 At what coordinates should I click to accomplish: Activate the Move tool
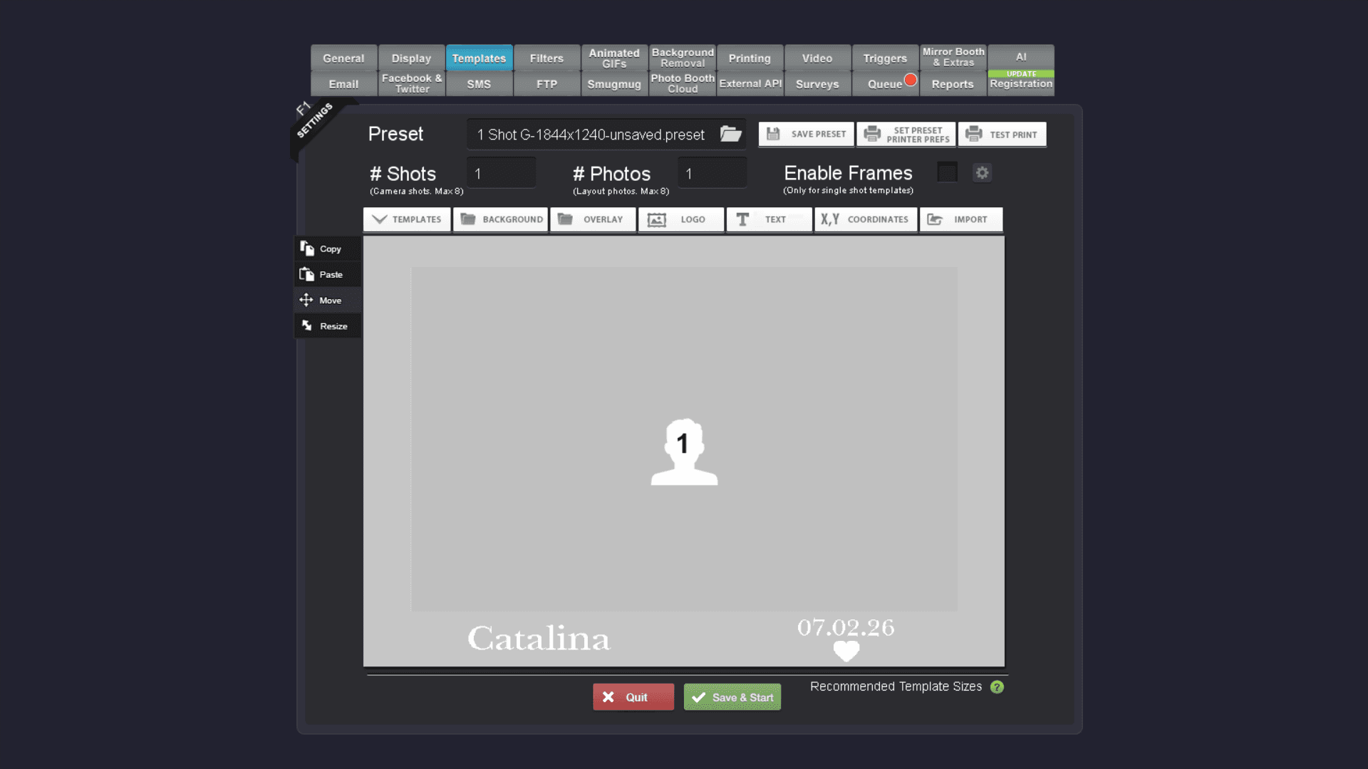[x=328, y=300]
